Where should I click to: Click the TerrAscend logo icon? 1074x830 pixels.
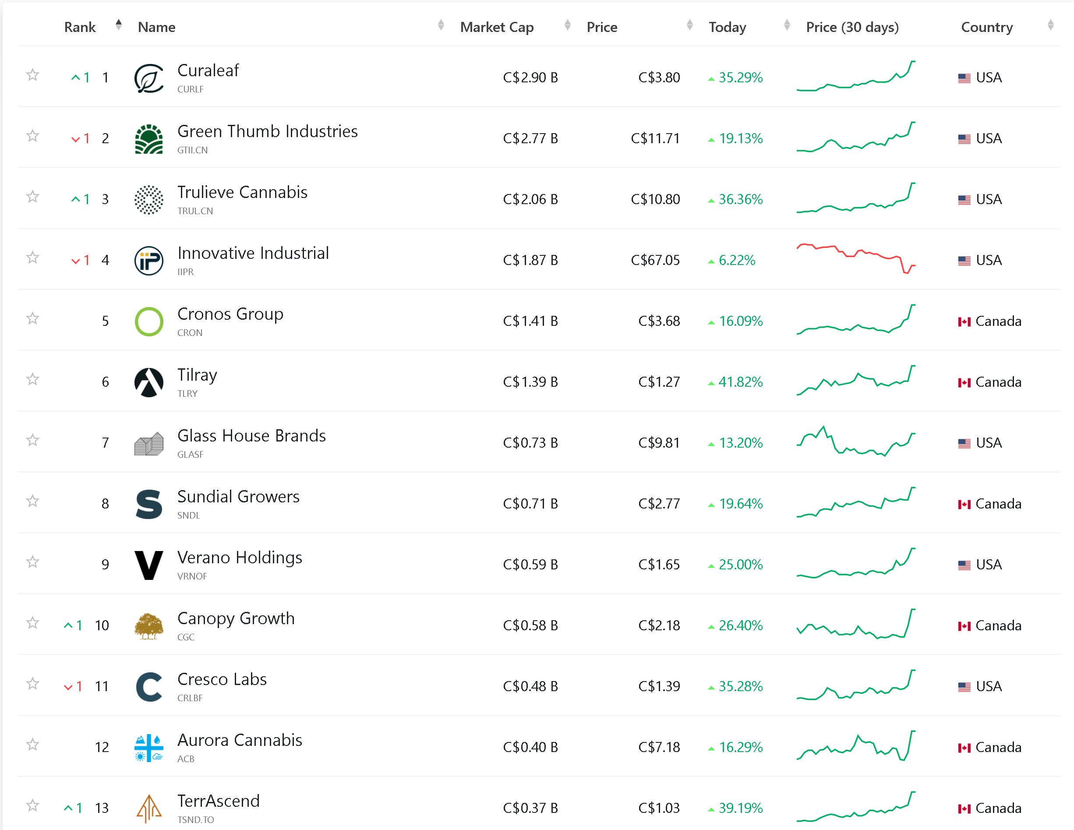coord(148,809)
